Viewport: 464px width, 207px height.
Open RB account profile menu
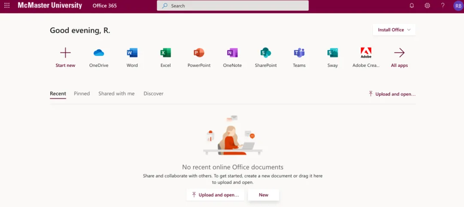[x=458, y=6]
